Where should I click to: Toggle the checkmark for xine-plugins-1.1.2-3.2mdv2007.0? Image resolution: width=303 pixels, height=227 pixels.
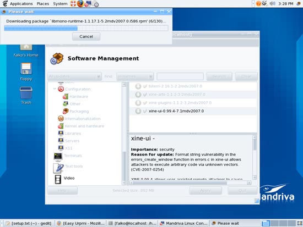coord(145,103)
